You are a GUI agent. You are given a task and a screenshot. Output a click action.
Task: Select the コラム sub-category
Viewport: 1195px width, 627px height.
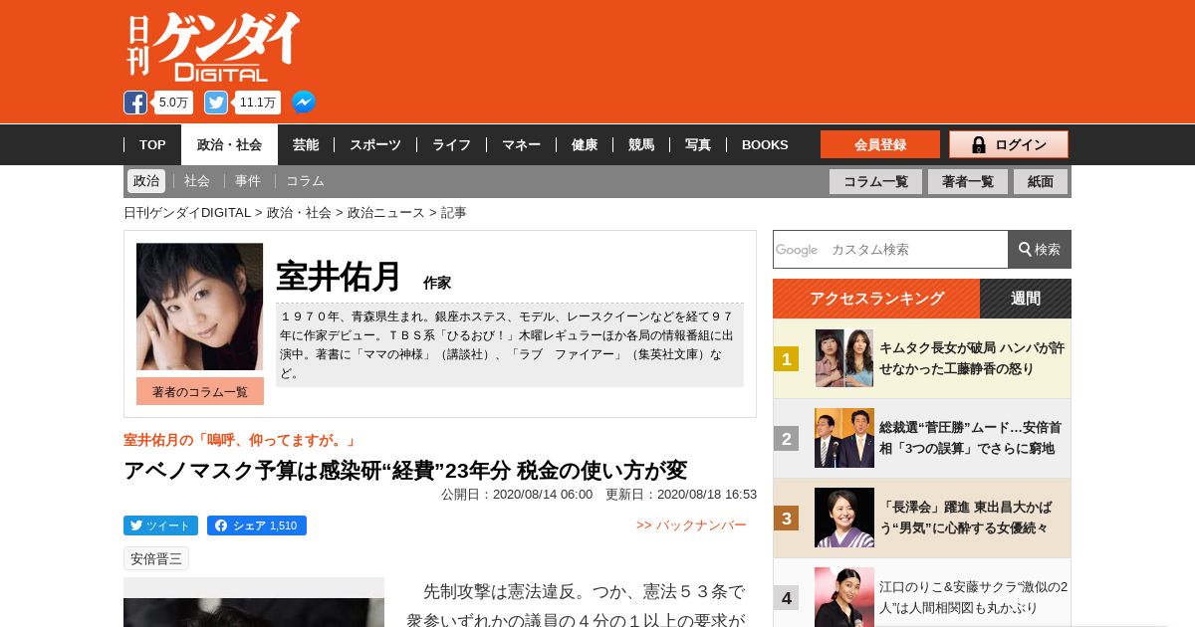305,181
